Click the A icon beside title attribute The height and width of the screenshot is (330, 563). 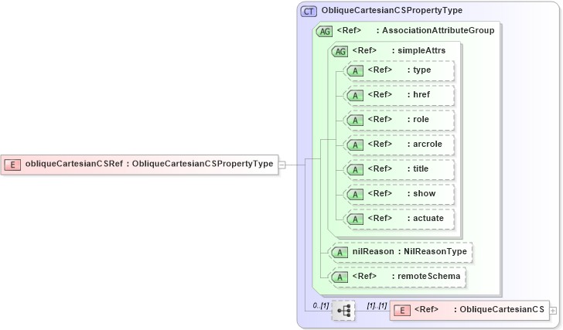click(355, 170)
